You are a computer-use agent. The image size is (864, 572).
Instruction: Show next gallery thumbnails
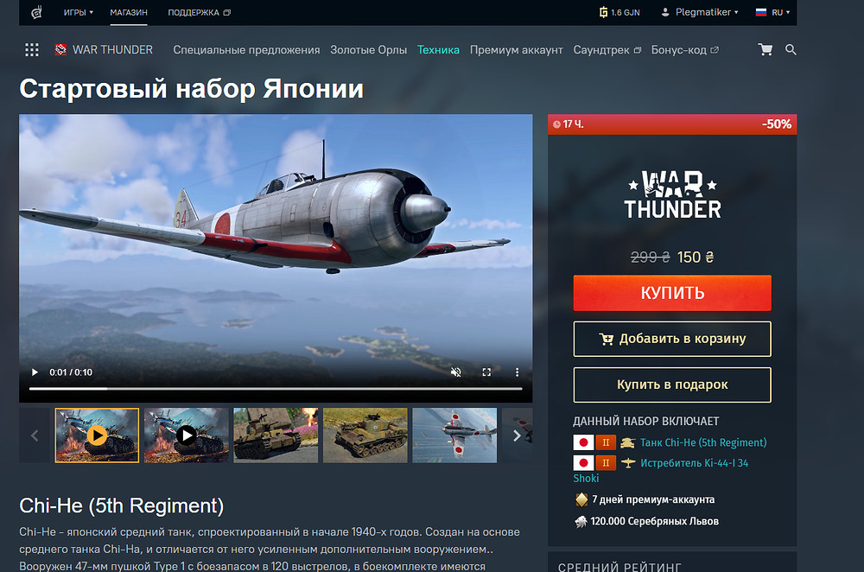click(x=517, y=435)
